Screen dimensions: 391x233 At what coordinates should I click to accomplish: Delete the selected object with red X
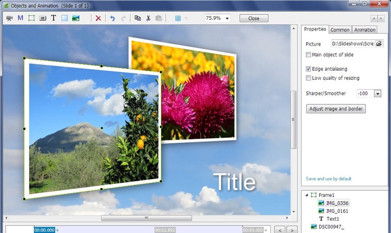coord(98,18)
